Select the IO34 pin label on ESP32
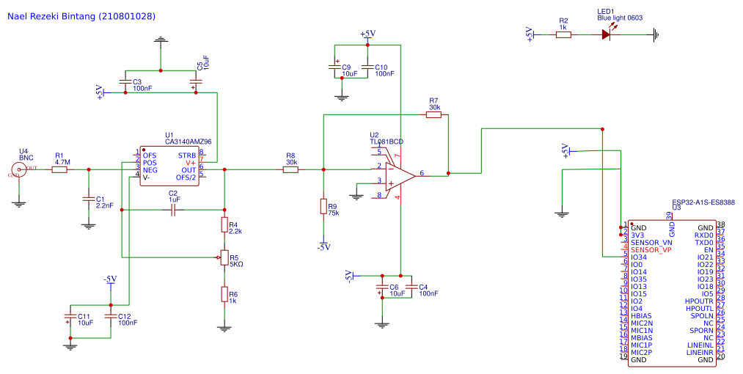This screenshot has height=374, width=743. click(x=639, y=257)
